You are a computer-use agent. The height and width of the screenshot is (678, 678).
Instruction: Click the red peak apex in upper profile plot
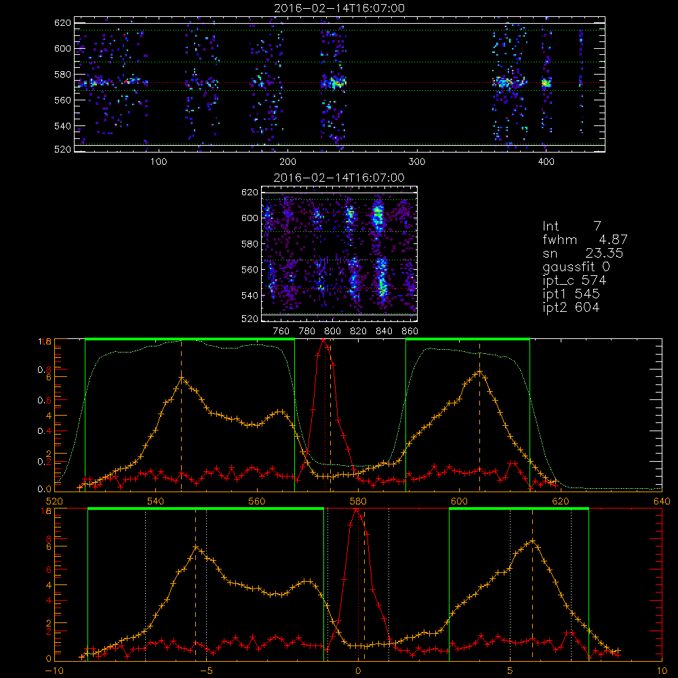(x=323, y=341)
